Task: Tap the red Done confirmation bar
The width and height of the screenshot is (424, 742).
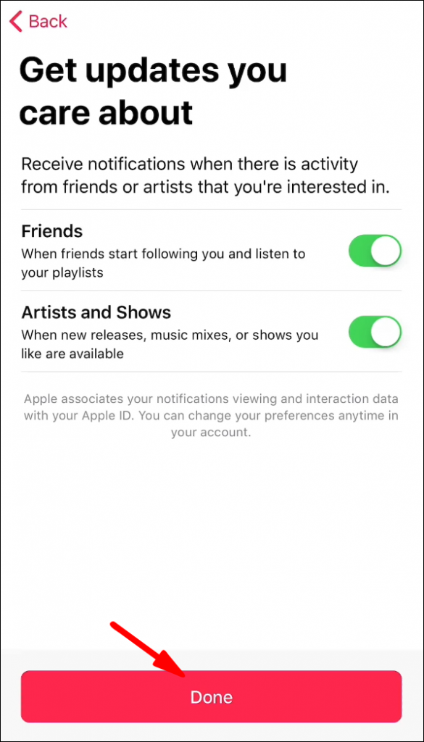Action: point(211,696)
